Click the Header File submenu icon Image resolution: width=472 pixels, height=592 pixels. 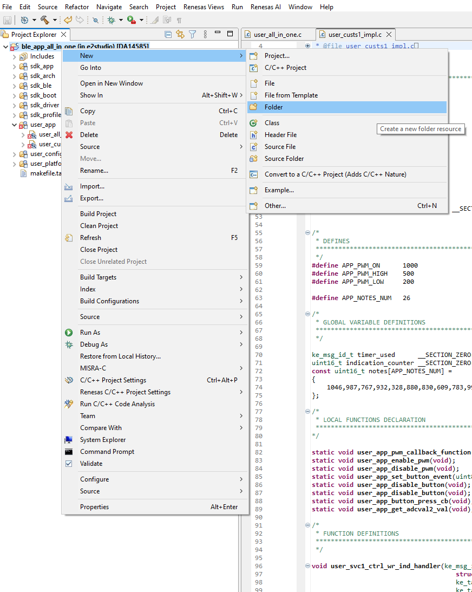[x=253, y=135]
